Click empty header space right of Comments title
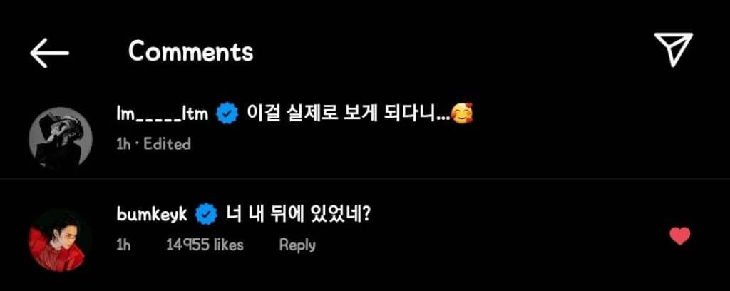This screenshot has width=730, height=291. (x=449, y=51)
